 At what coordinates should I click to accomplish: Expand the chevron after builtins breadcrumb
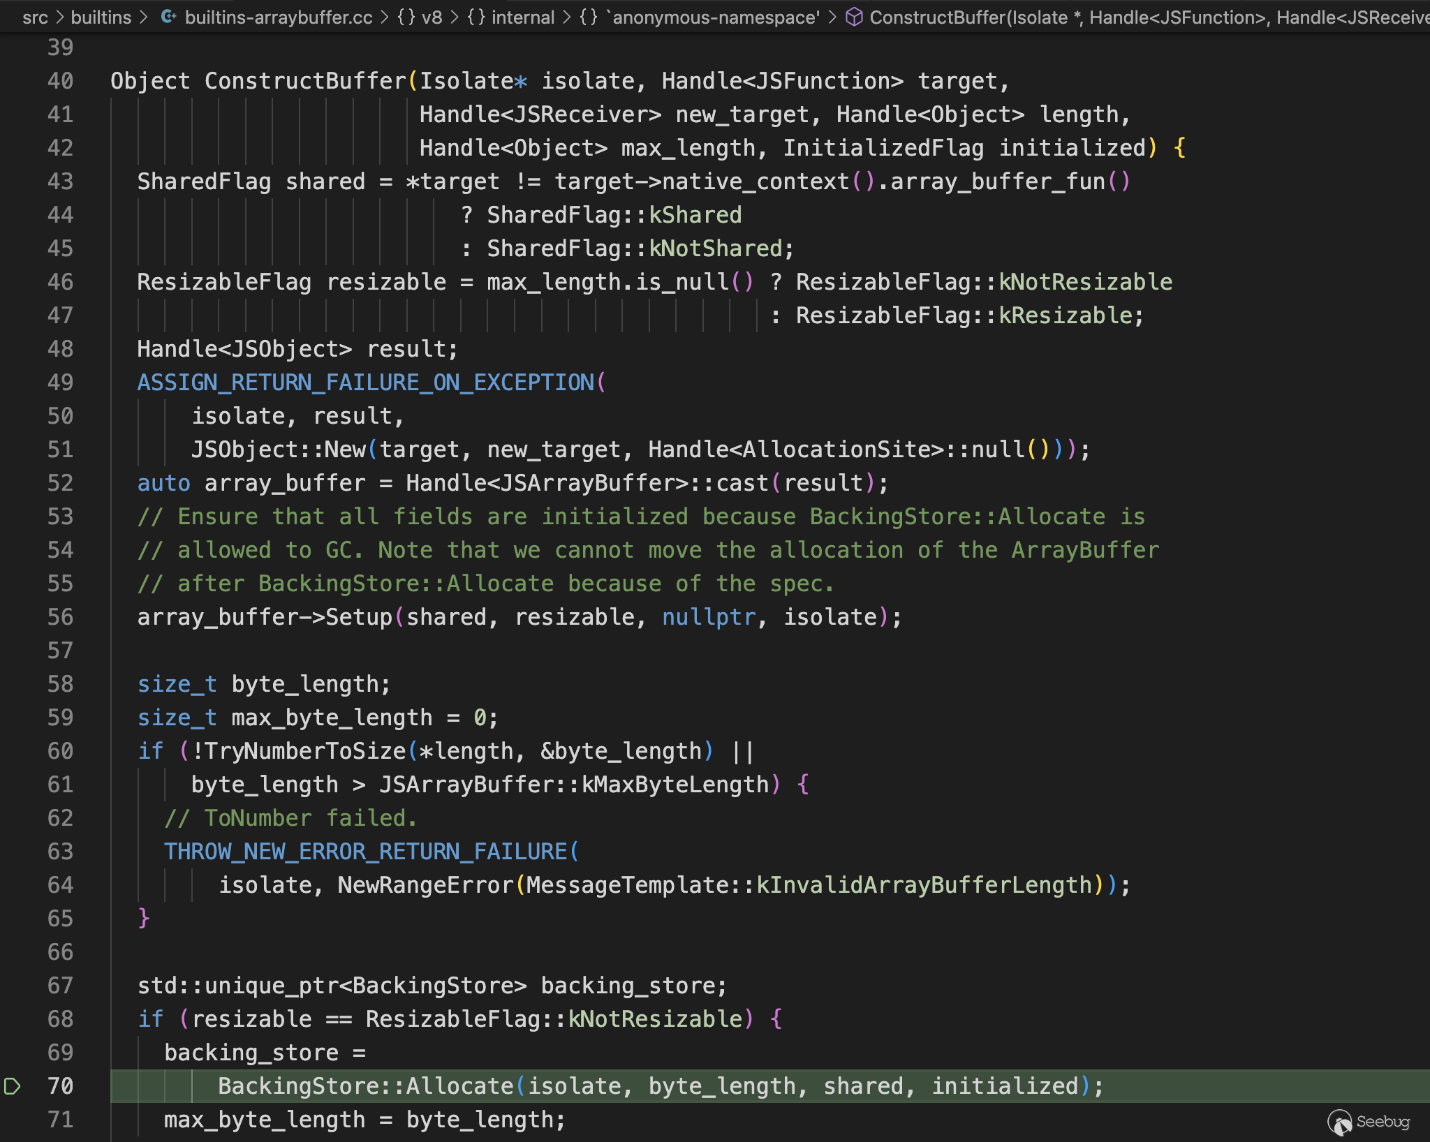144,17
